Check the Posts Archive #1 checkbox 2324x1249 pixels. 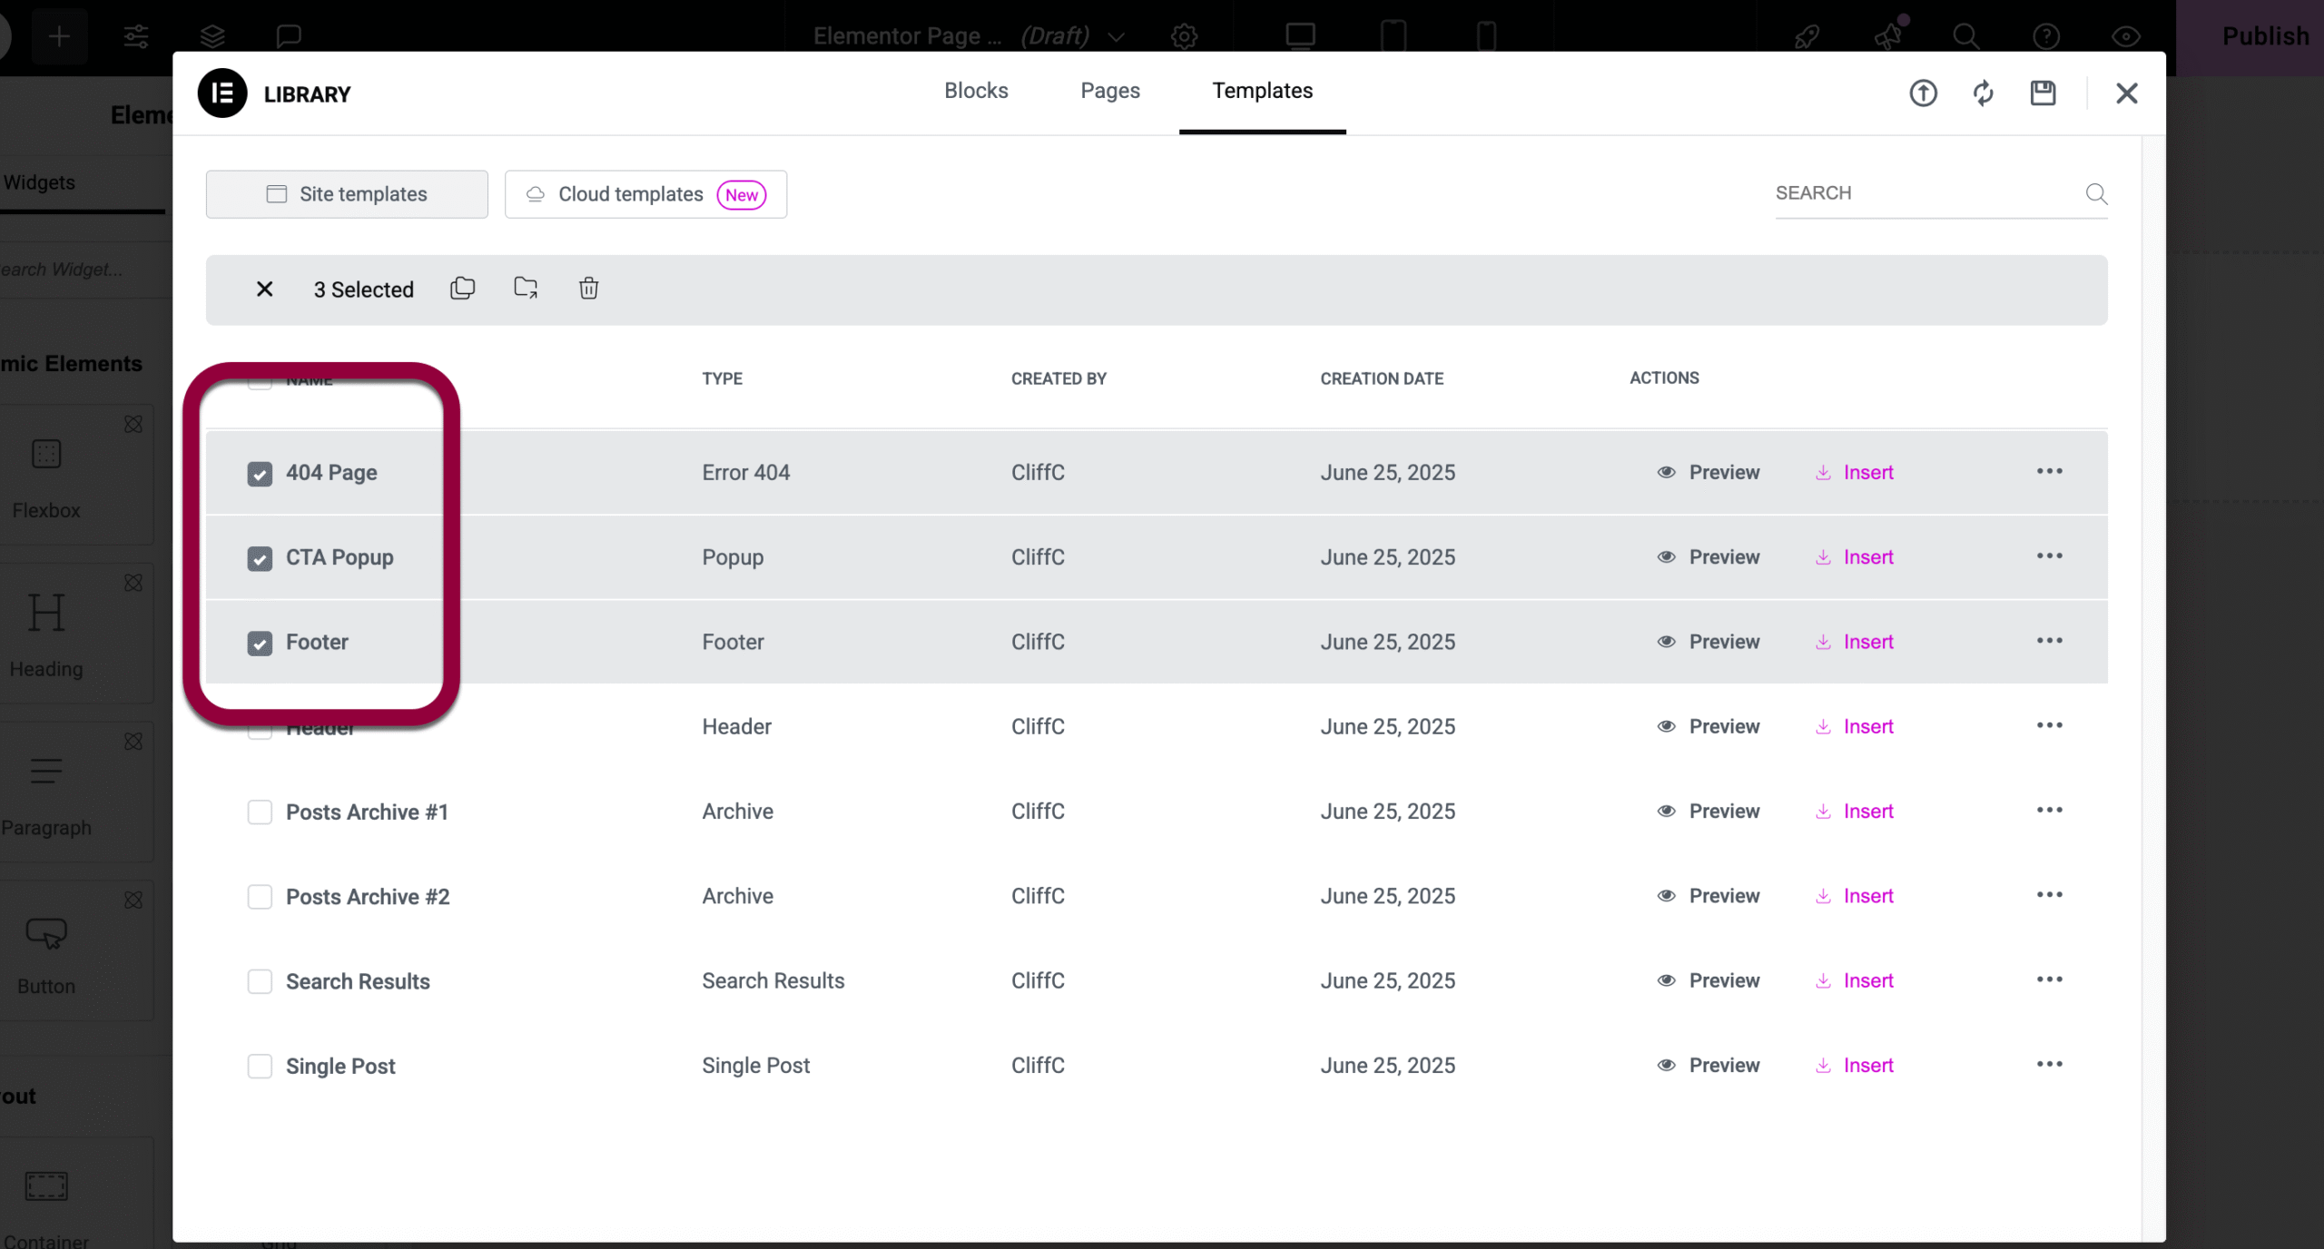[260, 811]
